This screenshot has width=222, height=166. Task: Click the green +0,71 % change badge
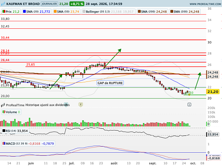point(77,4)
